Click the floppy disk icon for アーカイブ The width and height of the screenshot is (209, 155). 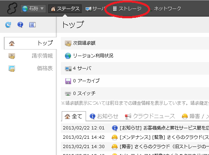tap(68, 81)
